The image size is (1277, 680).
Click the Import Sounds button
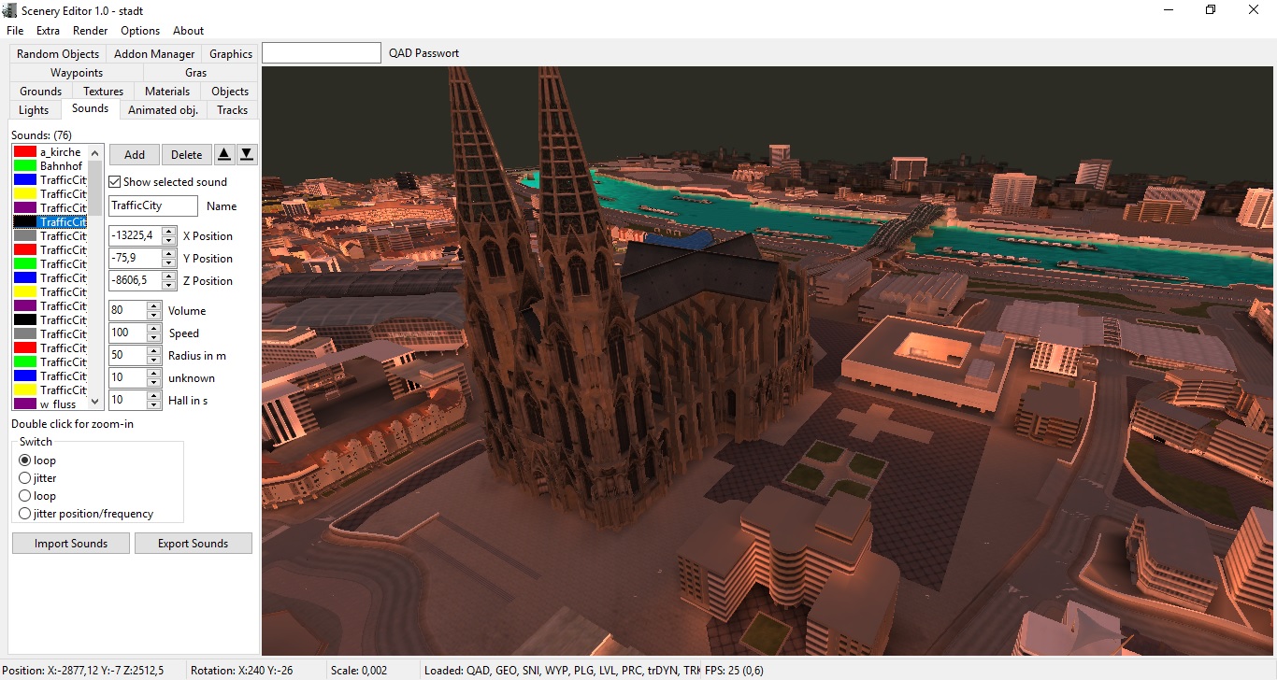click(71, 544)
